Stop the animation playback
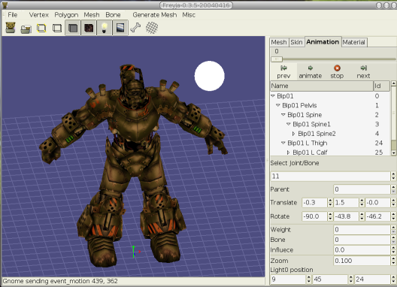The height and width of the screenshot is (287, 397). pos(337,72)
